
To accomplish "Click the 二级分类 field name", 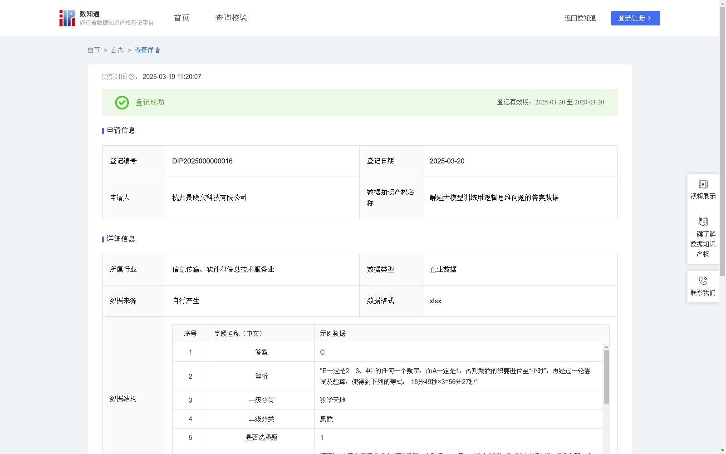I will coord(261,419).
